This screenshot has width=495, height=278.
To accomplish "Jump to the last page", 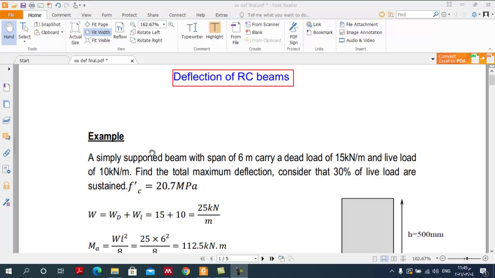I will 272,259.
